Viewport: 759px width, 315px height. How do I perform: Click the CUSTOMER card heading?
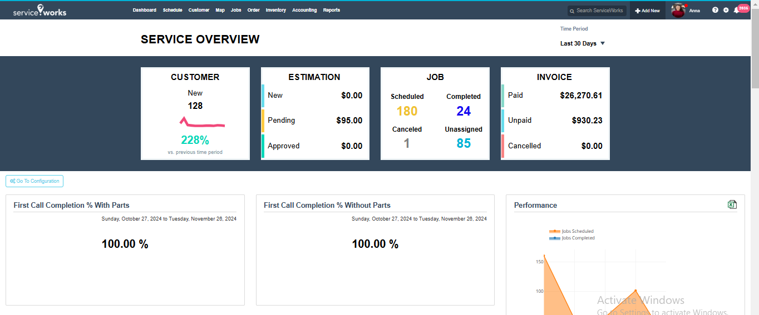click(x=195, y=77)
